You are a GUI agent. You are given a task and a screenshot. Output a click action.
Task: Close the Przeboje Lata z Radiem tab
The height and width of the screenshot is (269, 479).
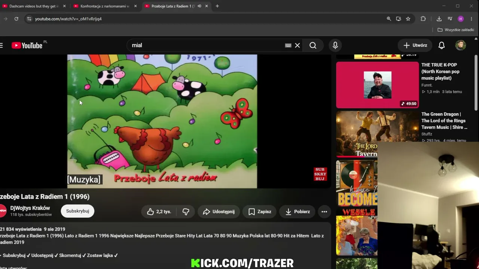(207, 6)
